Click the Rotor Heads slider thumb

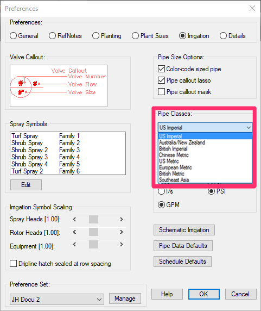[93, 232]
